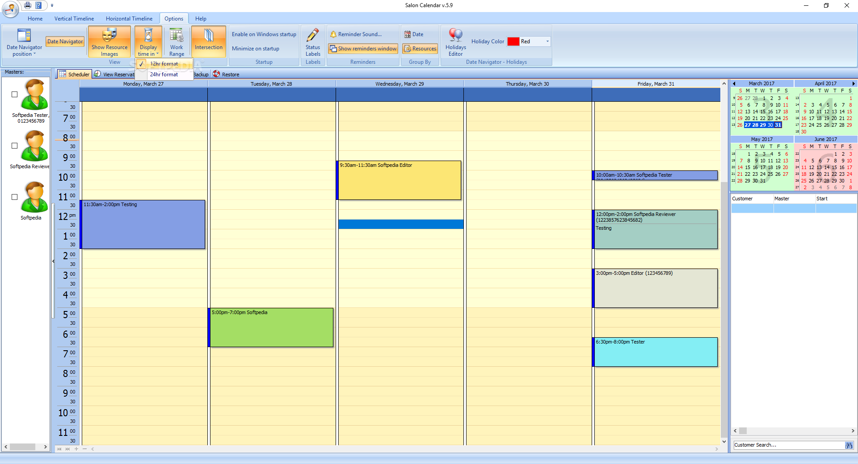Click the scheduler vertical scrollbar down arrow

(724, 442)
